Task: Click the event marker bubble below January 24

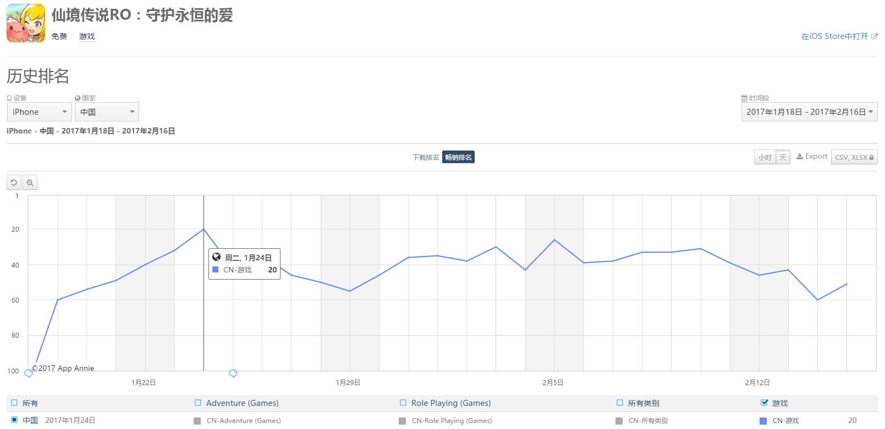Action: 233,373
